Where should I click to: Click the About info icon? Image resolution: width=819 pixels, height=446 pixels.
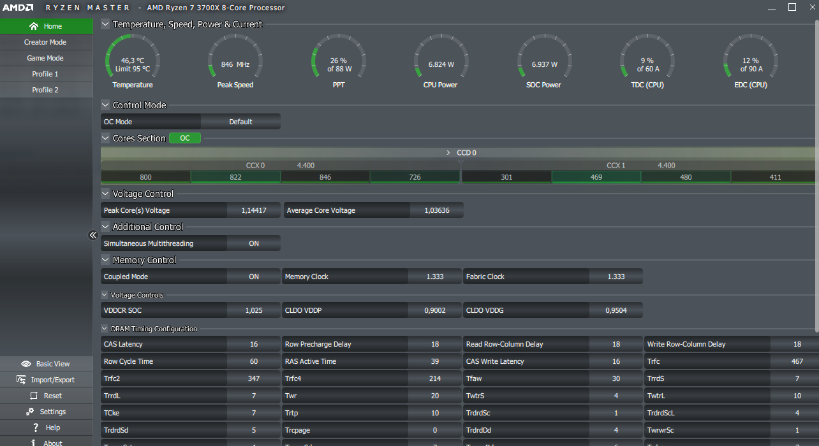34,443
